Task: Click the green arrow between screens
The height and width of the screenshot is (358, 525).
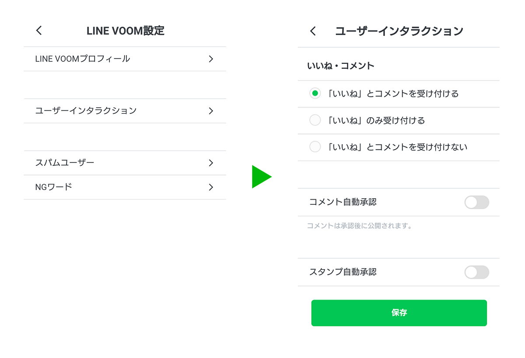Action: [262, 177]
